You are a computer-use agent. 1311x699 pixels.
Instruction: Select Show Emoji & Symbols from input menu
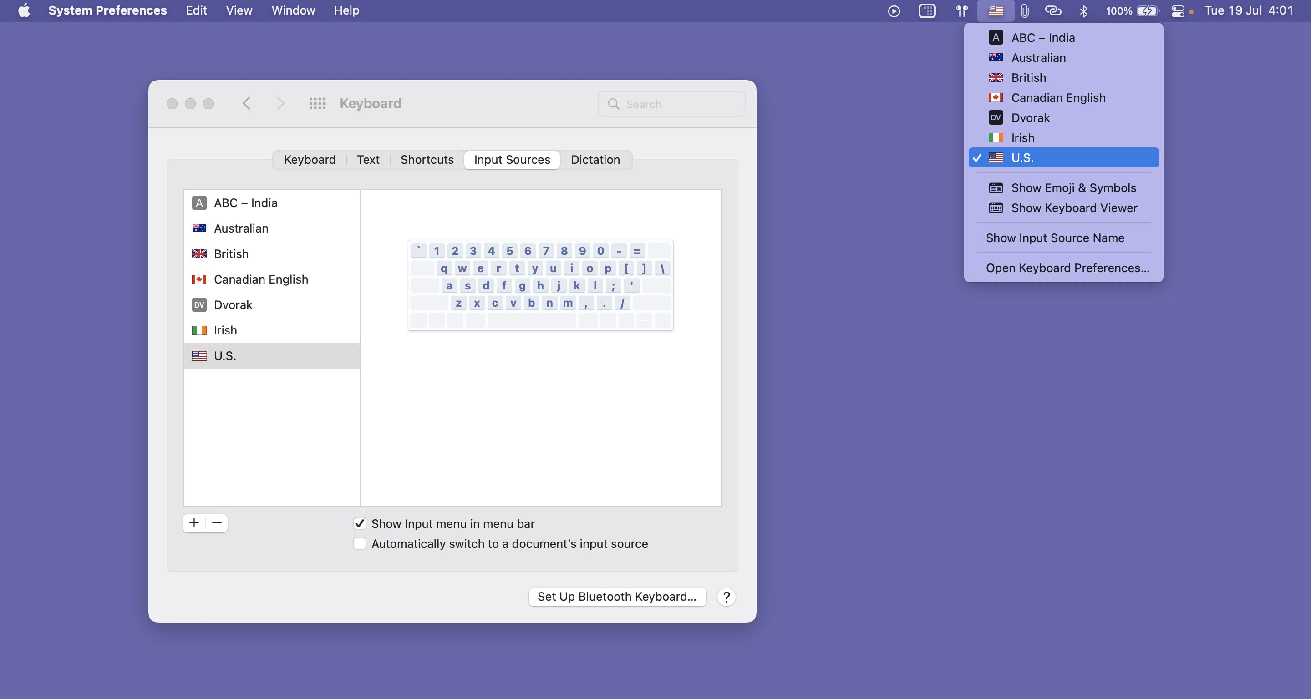point(1073,188)
